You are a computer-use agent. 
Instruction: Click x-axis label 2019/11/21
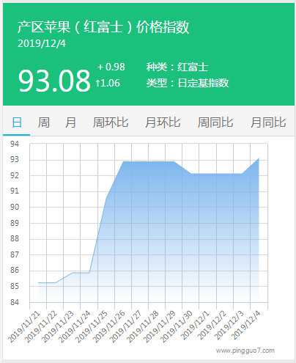(24, 326)
